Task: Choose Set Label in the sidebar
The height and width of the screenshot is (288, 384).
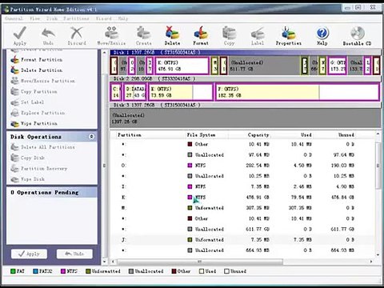Action: (x=27, y=102)
